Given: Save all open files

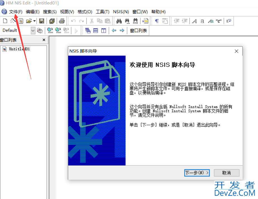Looking at the screenshot, I should 52,21.
